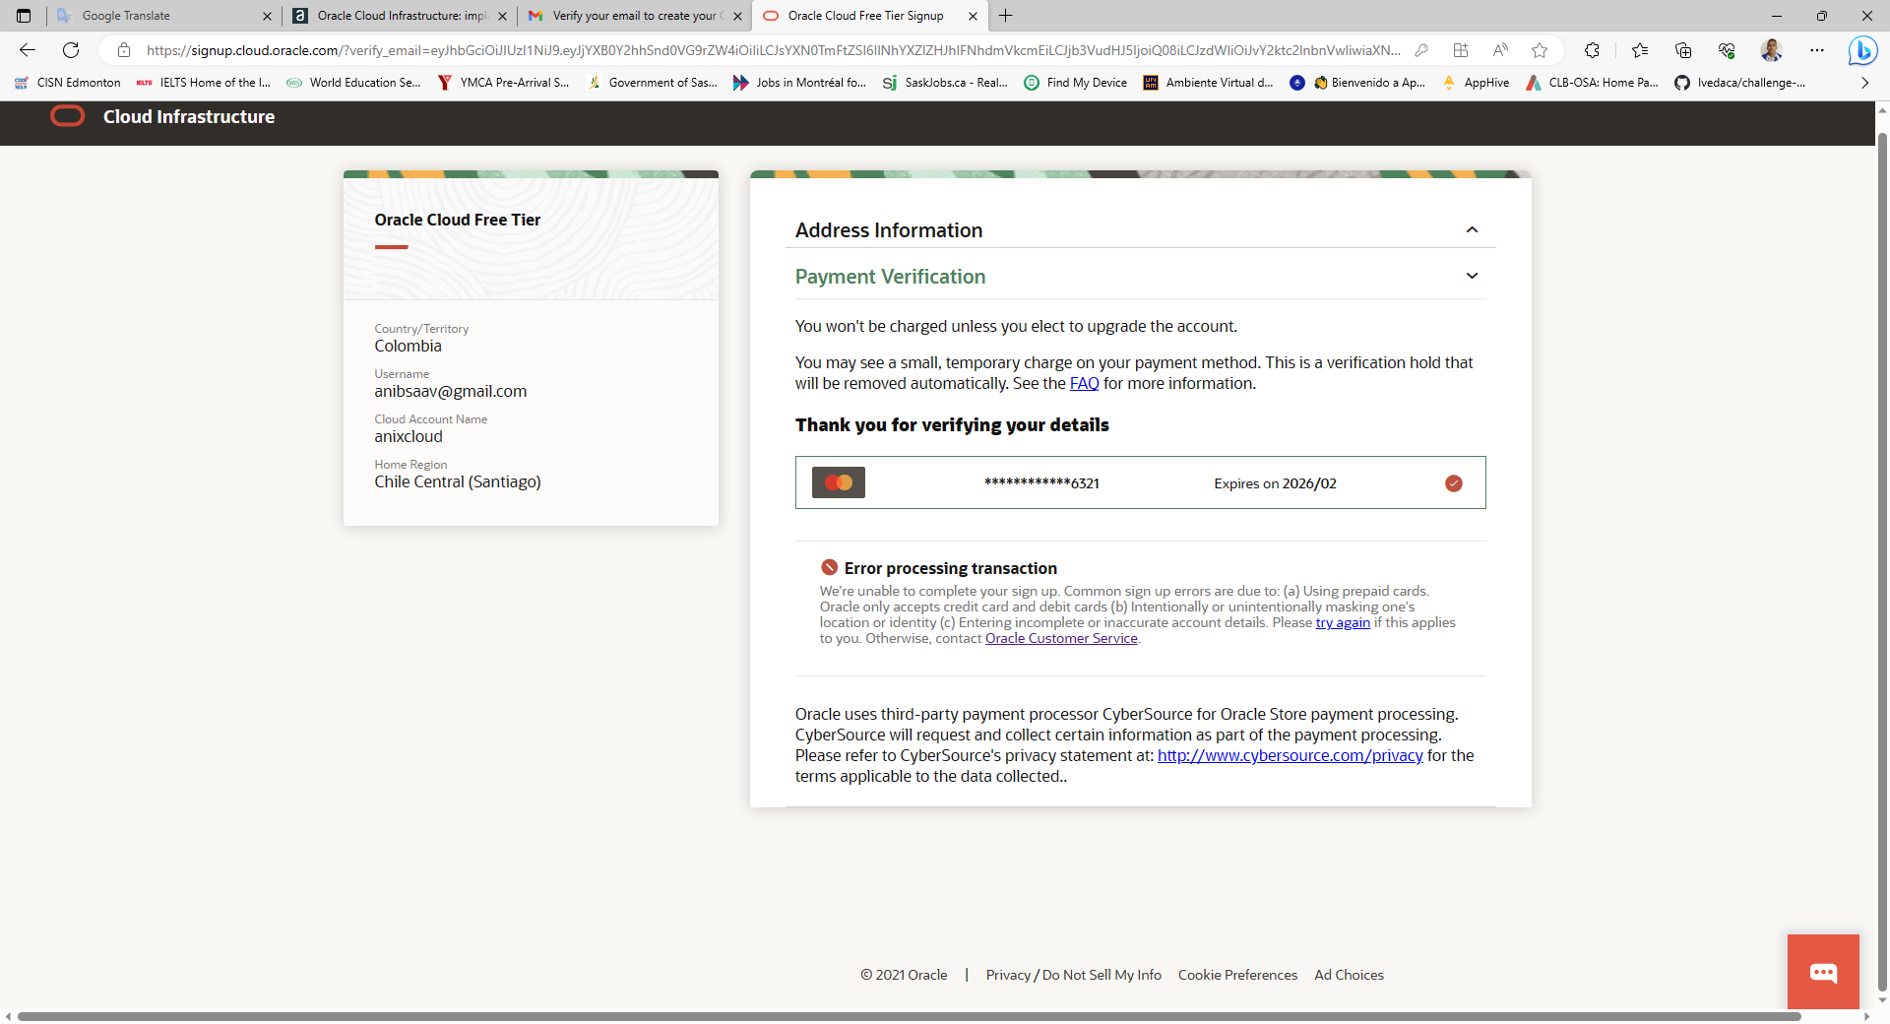Open the Bienvenido a Ap... bookmark
This screenshot has height=1024, width=1890.
(1357, 83)
